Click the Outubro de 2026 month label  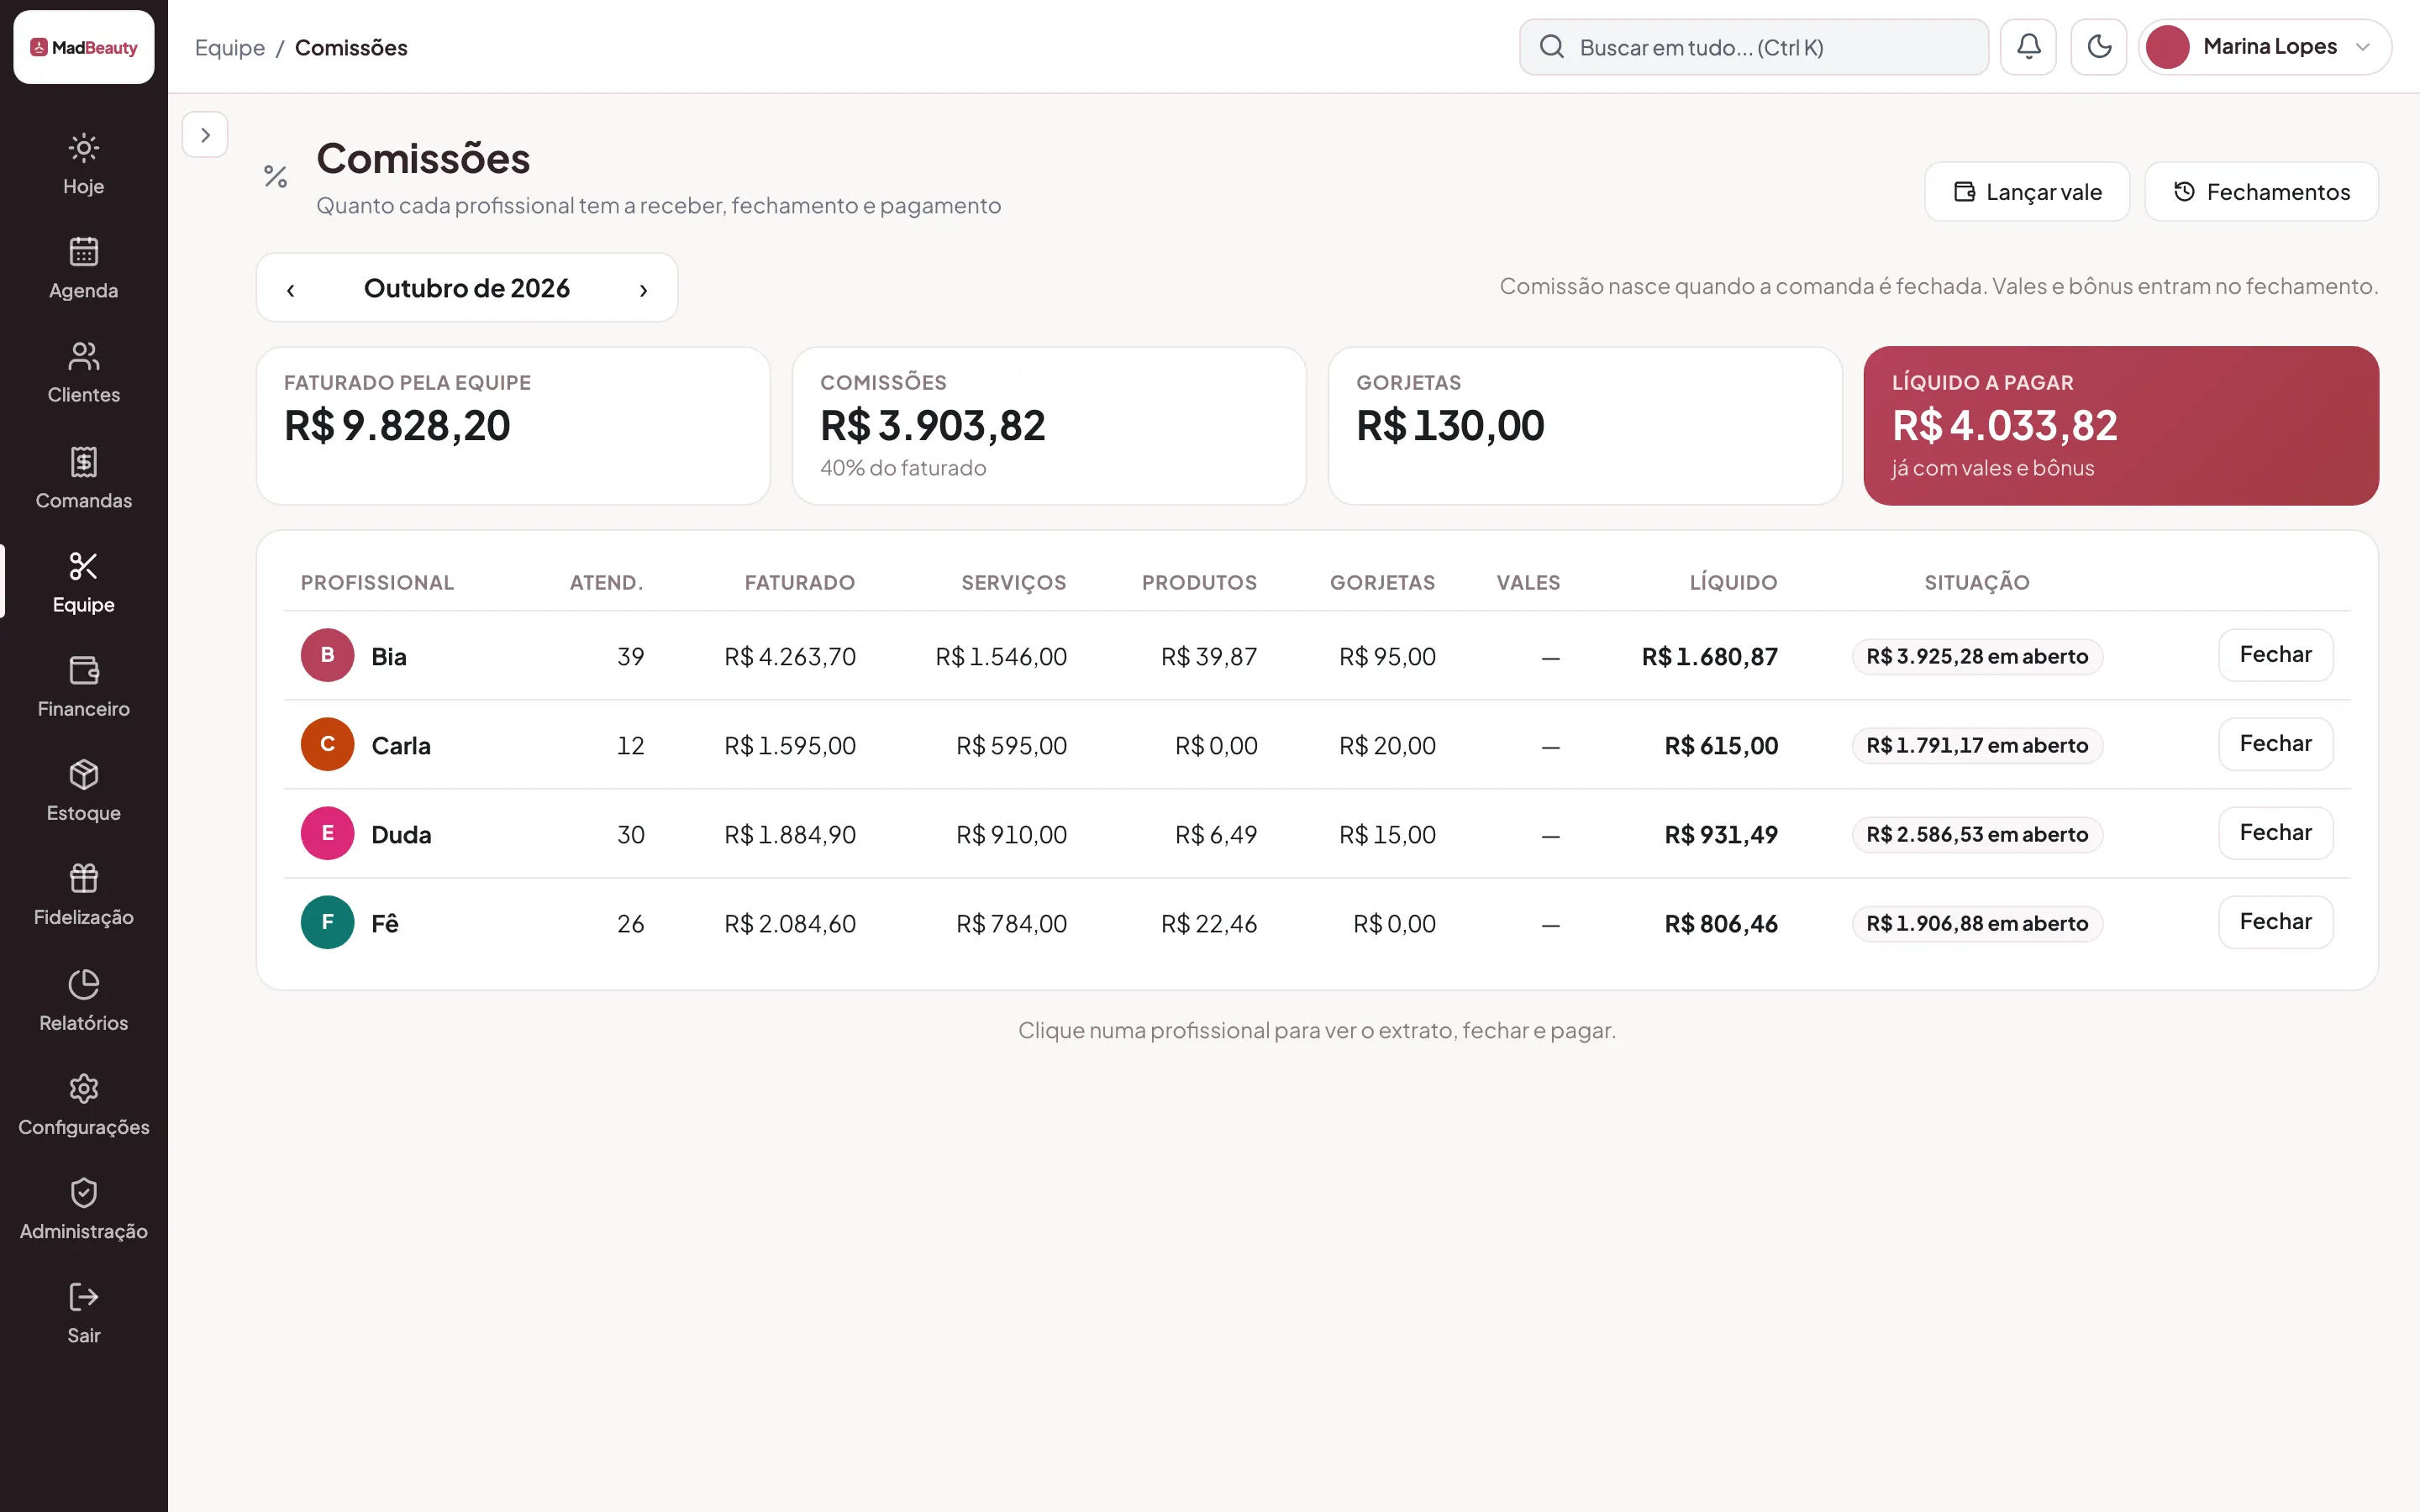pyautogui.click(x=467, y=289)
